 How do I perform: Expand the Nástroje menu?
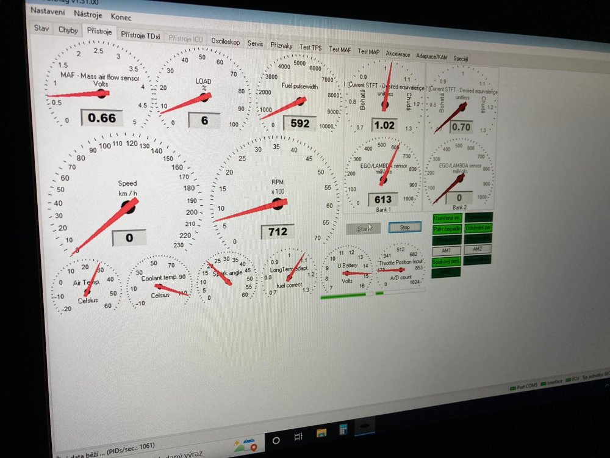88,14
